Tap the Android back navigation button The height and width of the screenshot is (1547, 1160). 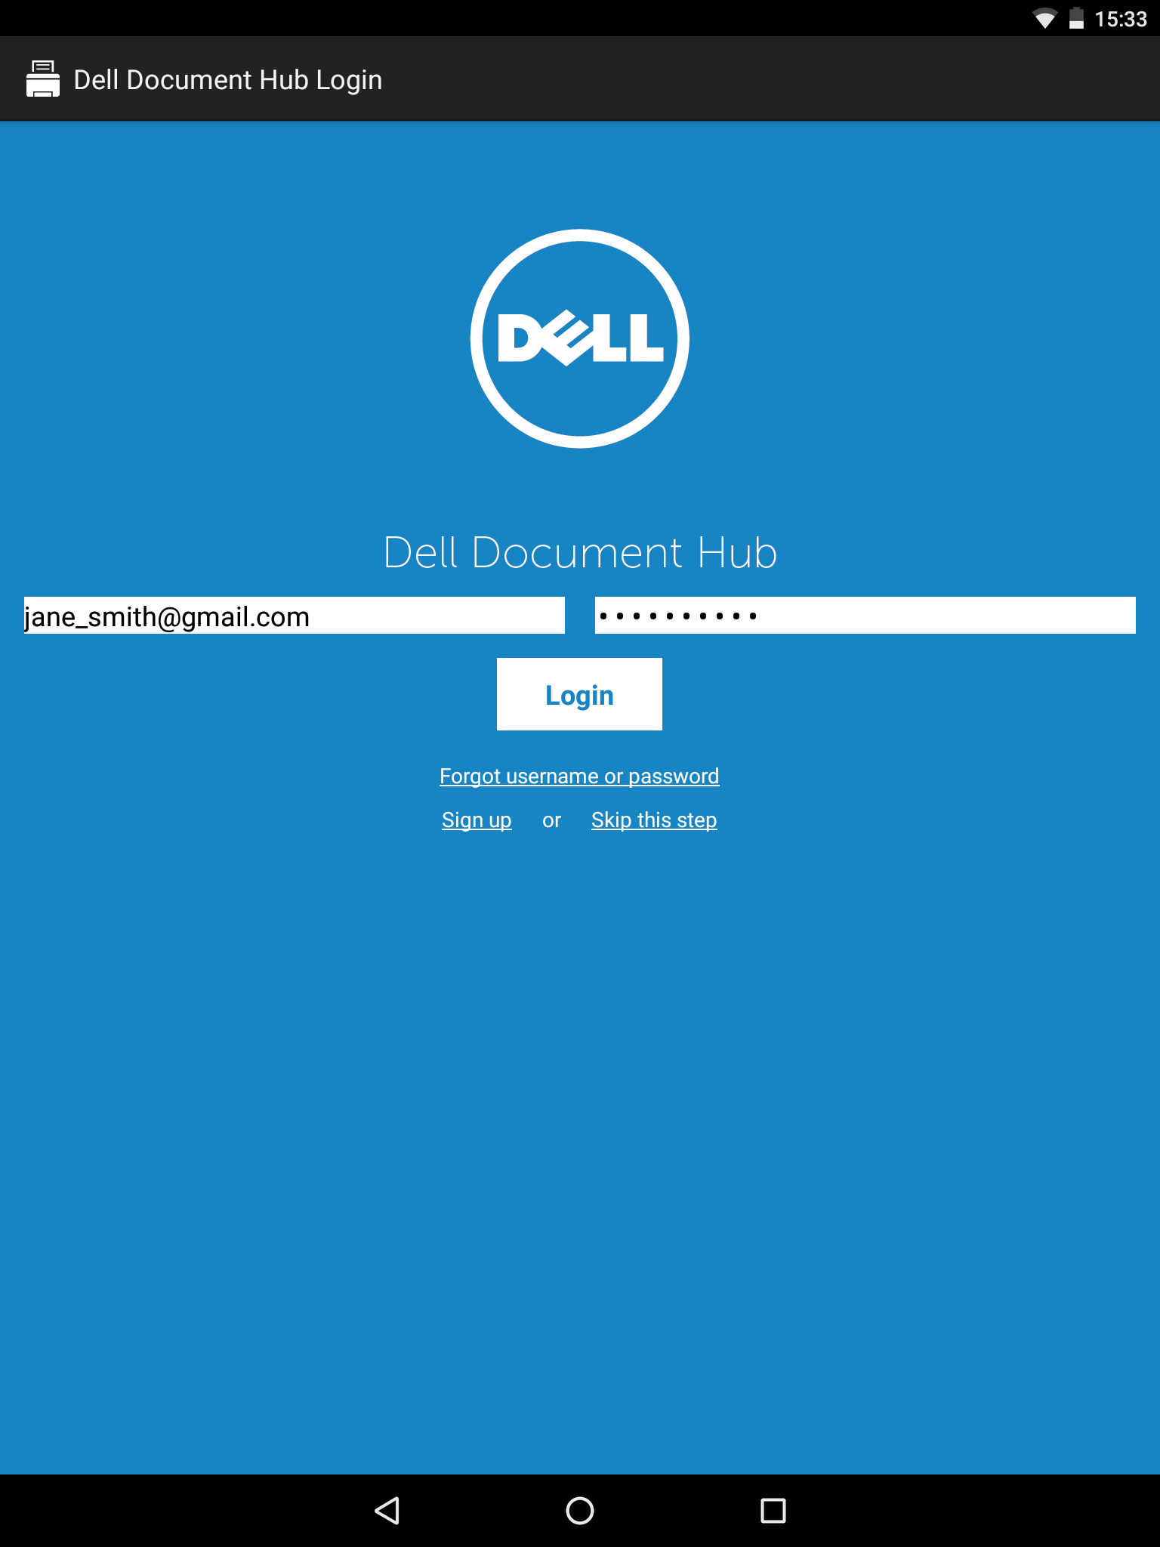[x=387, y=1511]
